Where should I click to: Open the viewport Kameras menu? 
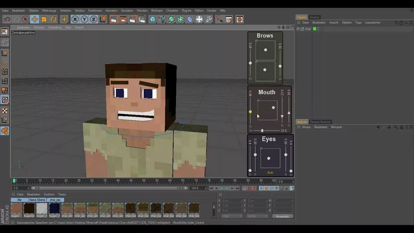click(39, 28)
